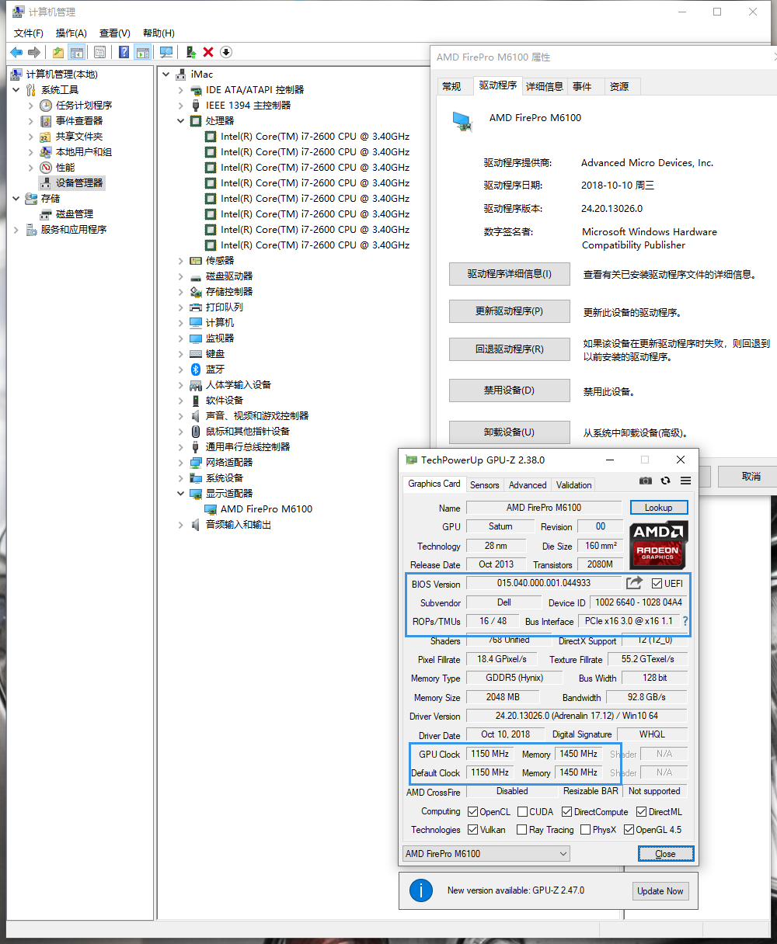Screen dimensions: 777x944
Task: Click the 禁用设备(D) button
Action: coord(510,390)
